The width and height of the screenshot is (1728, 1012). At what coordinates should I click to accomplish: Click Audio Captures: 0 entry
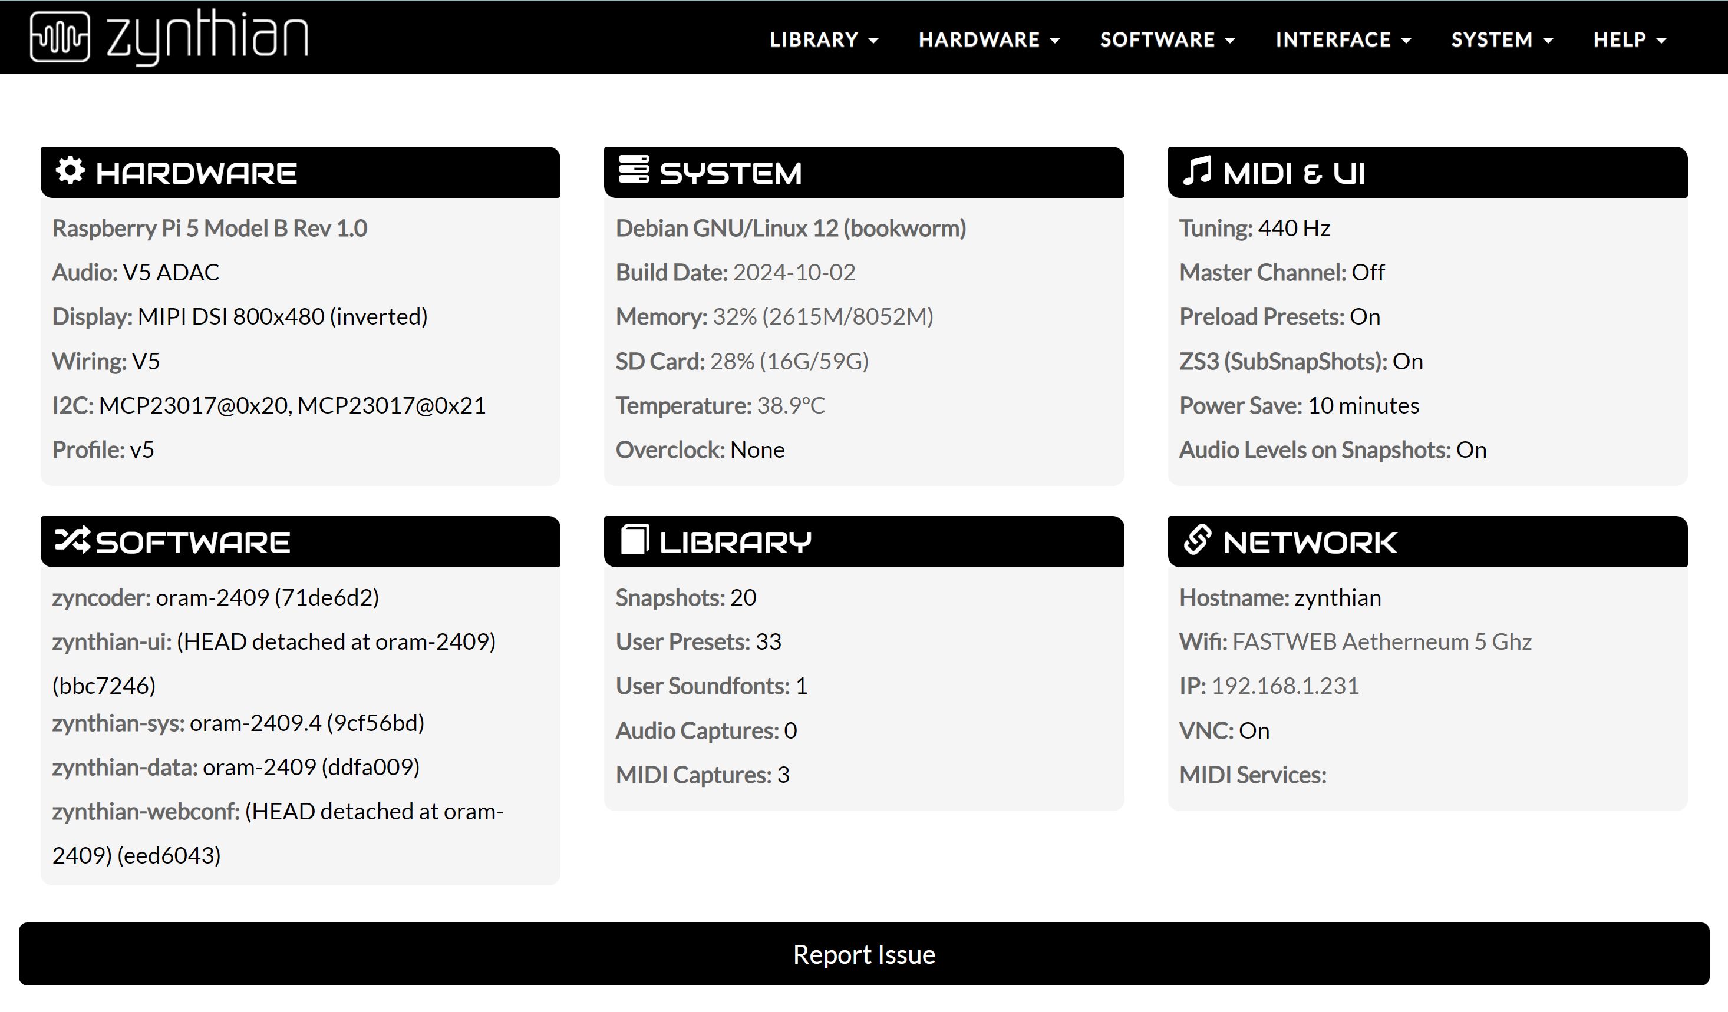(706, 730)
